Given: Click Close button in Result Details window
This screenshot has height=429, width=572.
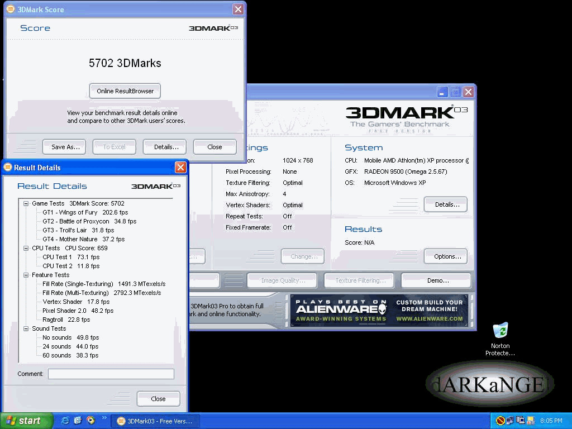Looking at the screenshot, I should pyautogui.click(x=158, y=399).
